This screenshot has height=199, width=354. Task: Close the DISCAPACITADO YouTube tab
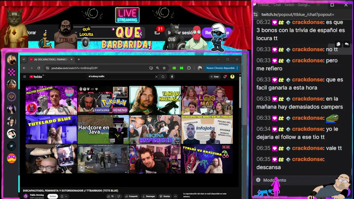pos(71,59)
